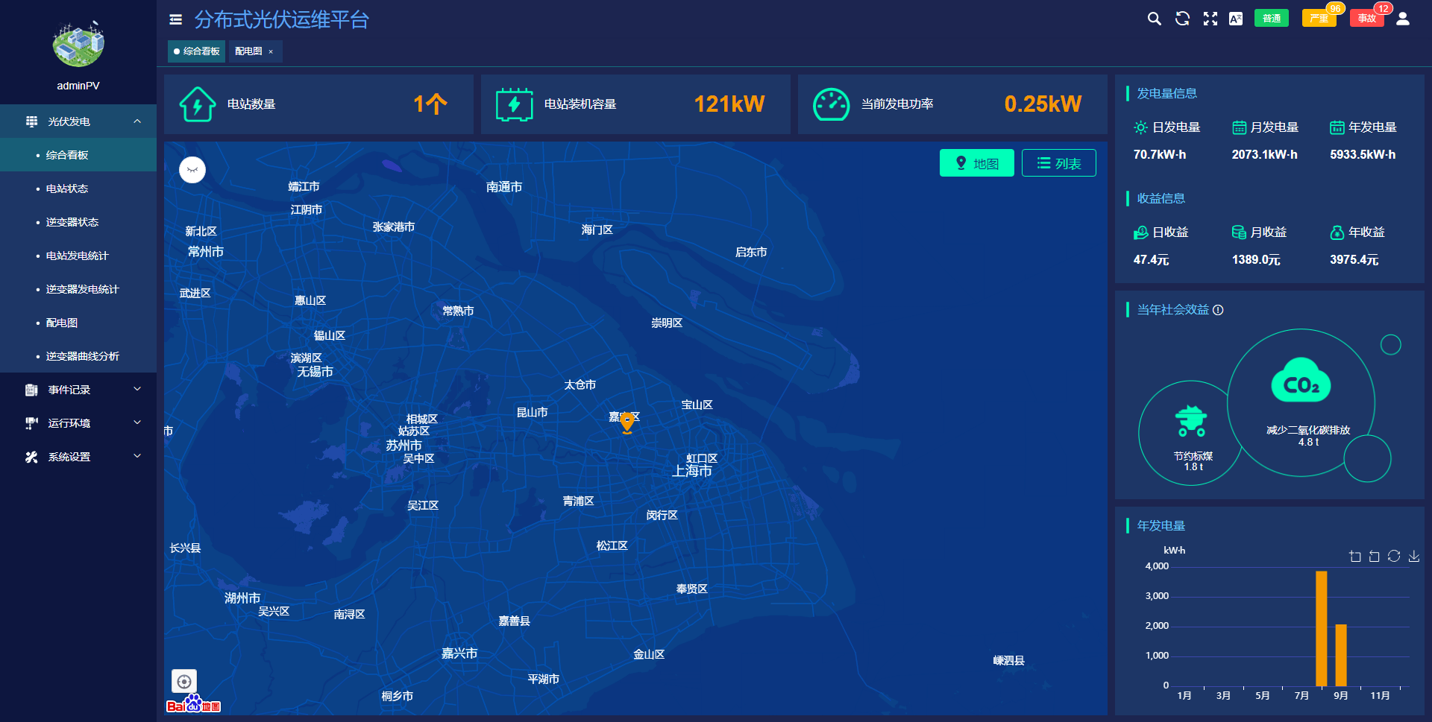Click the info icon beside 当年社会效益
Viewport: 1432px width, 722px height.
1218,310
